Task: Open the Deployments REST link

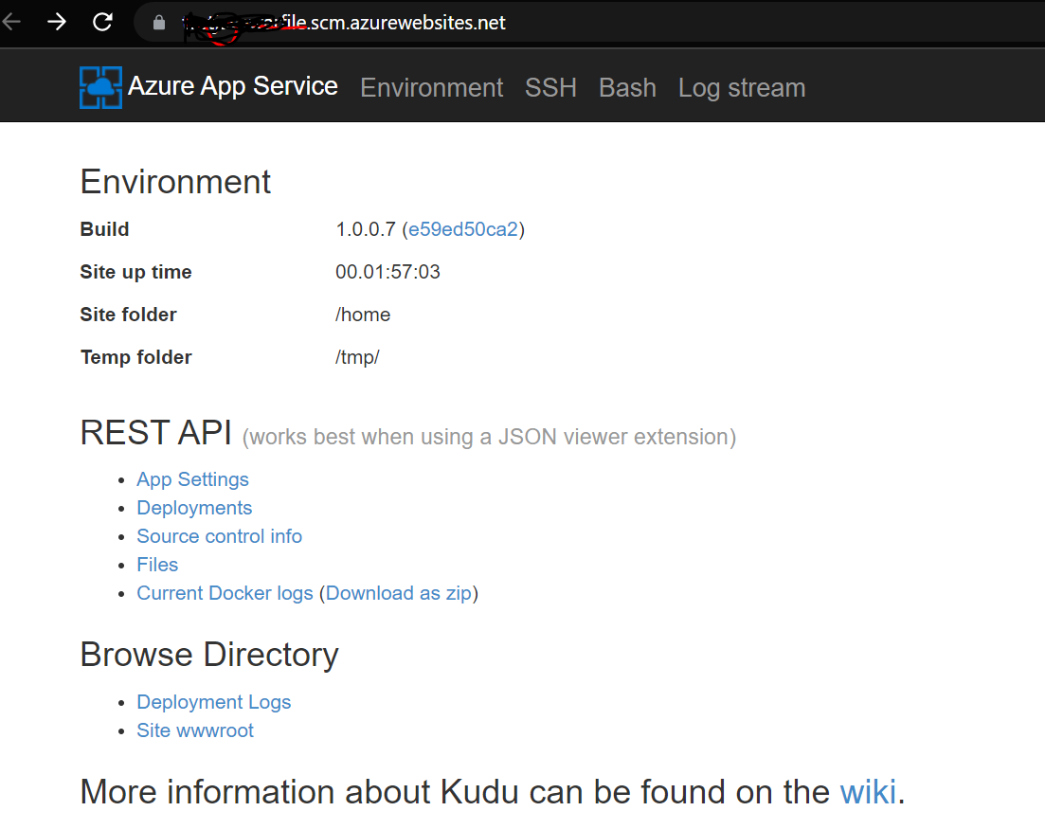Action: click(194, 508)
